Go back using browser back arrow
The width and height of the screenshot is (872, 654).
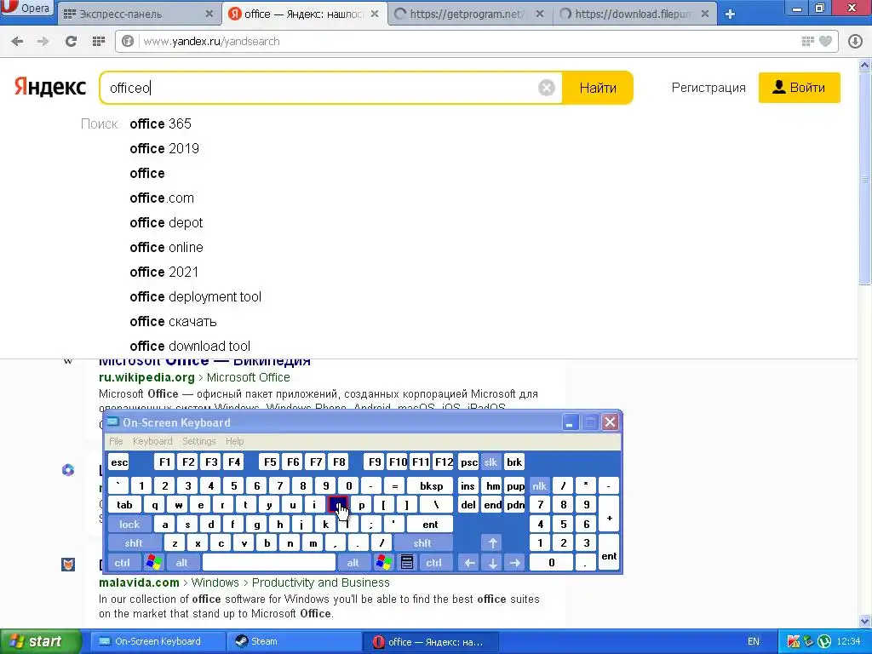click(17, 41)
